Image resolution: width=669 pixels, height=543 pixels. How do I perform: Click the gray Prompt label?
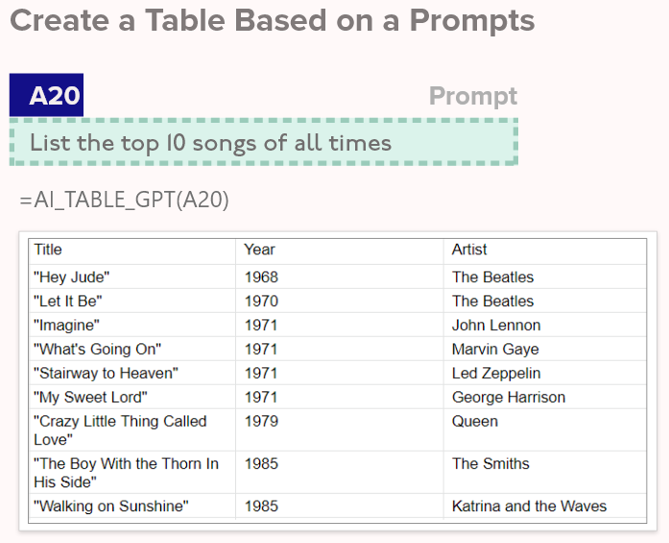coord(473,96)
